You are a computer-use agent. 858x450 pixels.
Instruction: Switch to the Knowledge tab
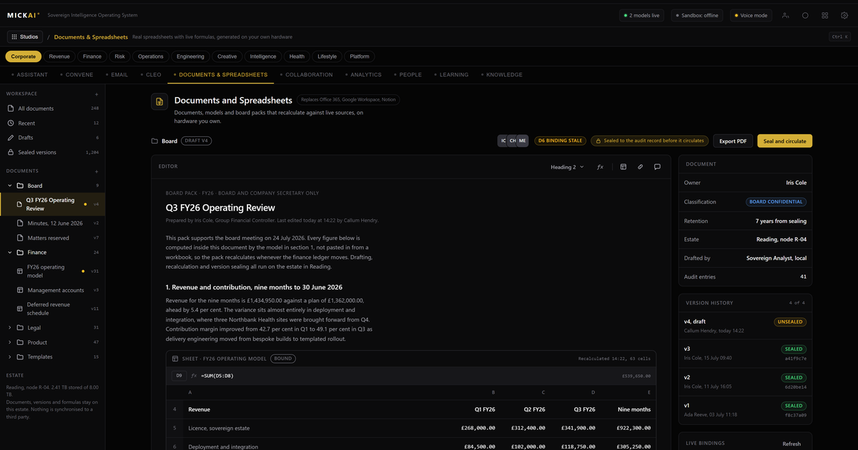(503, 74)
